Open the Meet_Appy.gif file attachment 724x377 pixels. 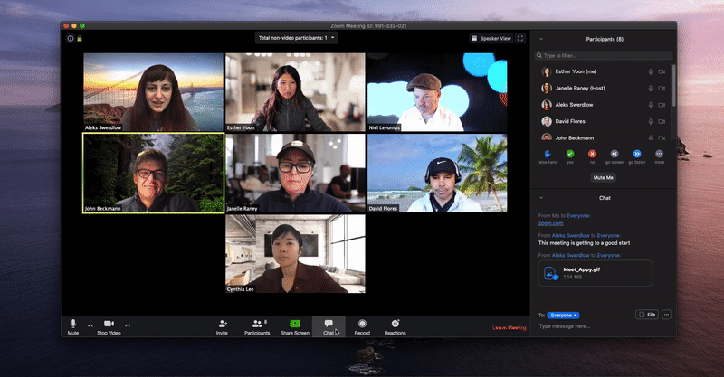(595, 273)
